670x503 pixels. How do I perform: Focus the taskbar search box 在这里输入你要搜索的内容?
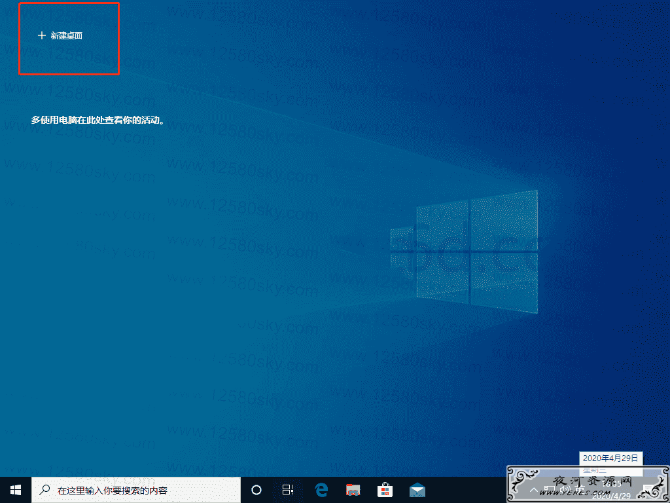pos(136,490)
